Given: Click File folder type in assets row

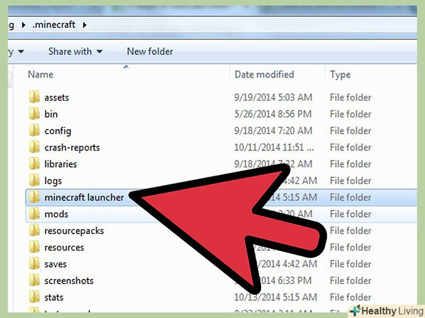Looking at the screenshot, I should [350, 97].
